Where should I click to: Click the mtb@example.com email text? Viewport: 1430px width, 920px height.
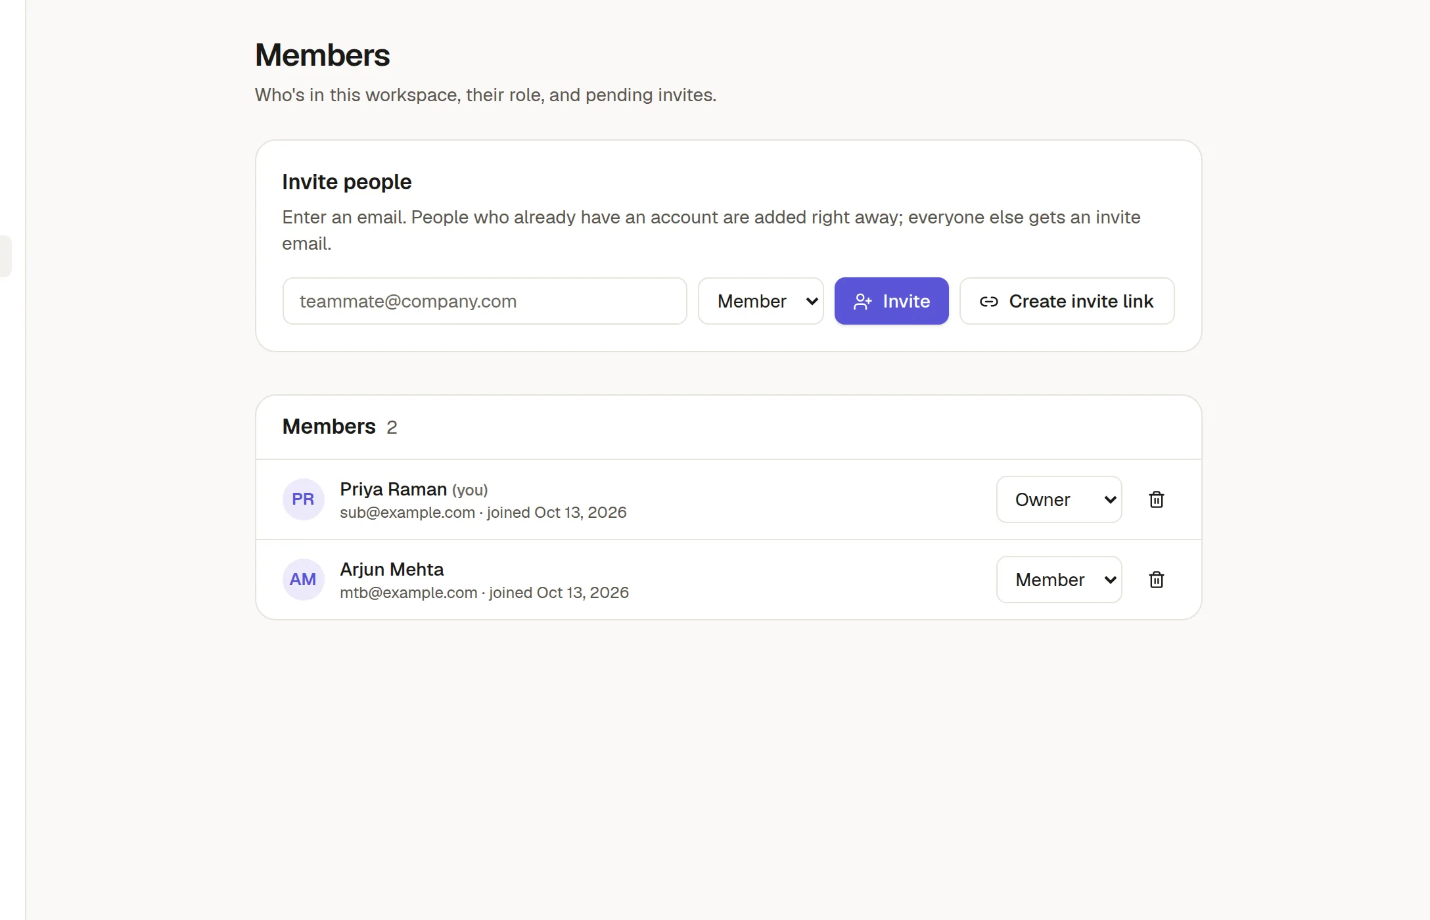[408, 593]
